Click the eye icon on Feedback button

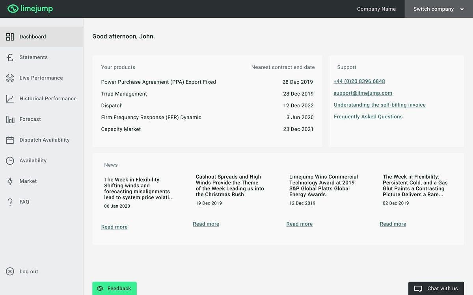[x=100, y=288]
